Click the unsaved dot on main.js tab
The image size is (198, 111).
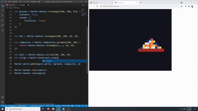tap(28, 5)
